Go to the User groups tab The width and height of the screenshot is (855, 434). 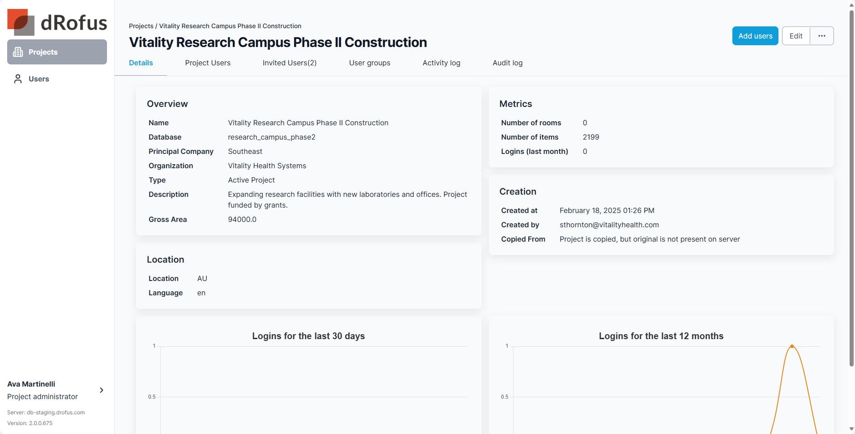pos(370,63)
